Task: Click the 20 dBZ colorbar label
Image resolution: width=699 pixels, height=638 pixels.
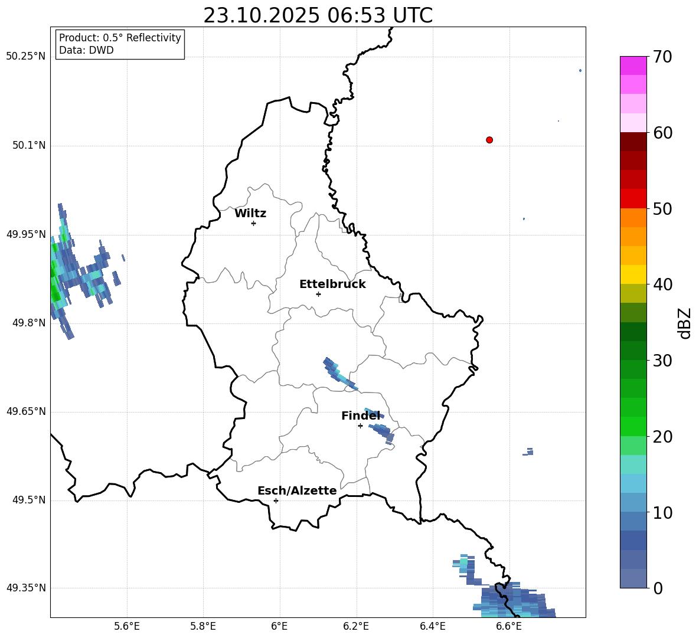Action: [662, 437]
